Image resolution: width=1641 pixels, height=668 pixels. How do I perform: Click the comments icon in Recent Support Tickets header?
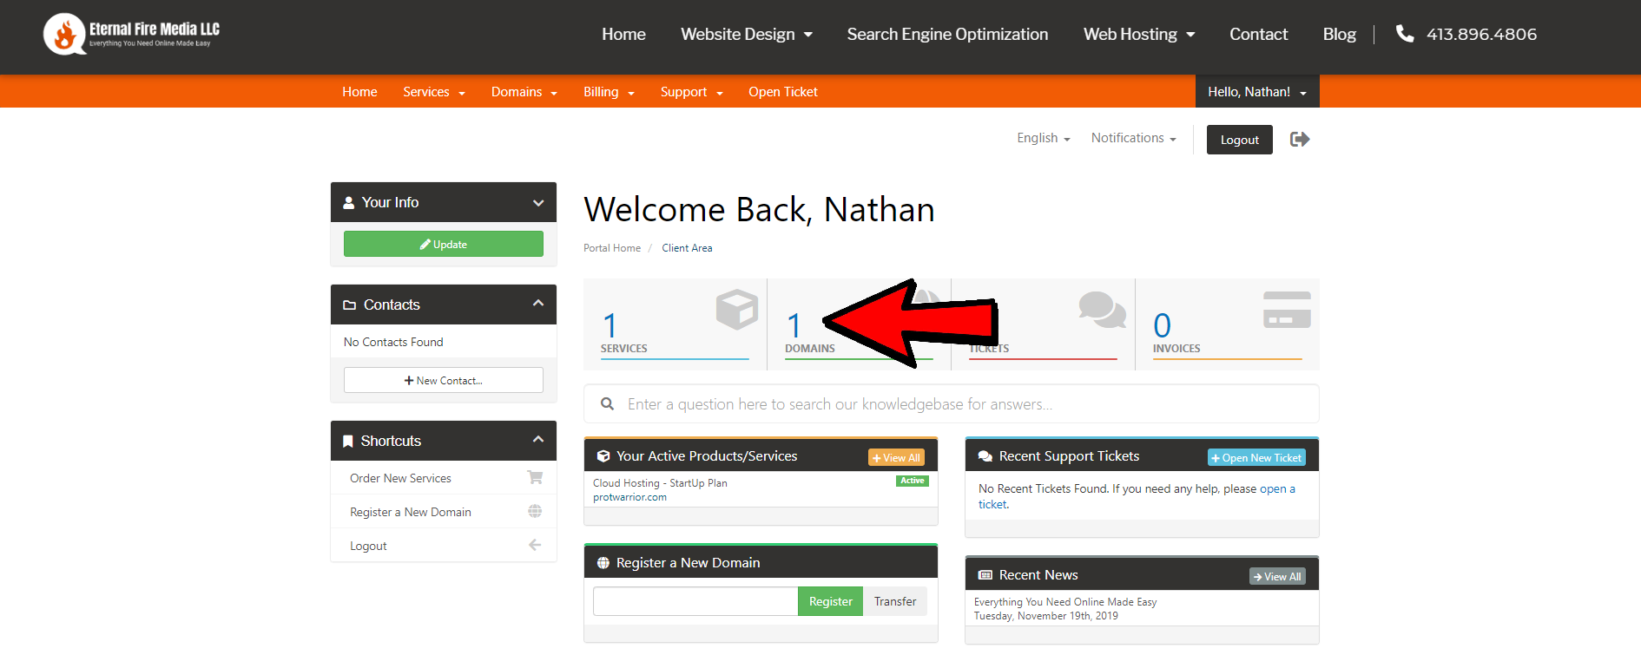[985, 456]
